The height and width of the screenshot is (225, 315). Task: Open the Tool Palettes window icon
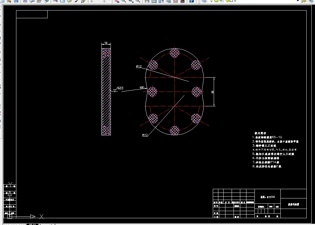(161, 1)
